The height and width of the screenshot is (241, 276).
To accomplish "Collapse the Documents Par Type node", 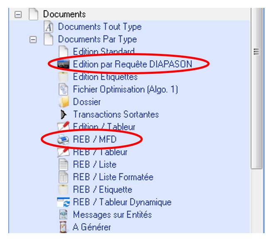I will 33,40.
